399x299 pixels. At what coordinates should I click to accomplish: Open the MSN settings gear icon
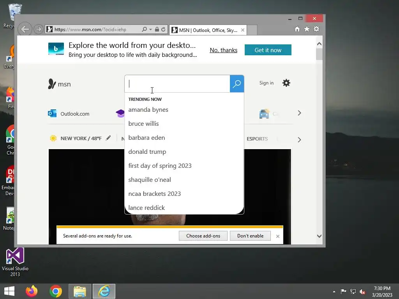coord(286,83)
